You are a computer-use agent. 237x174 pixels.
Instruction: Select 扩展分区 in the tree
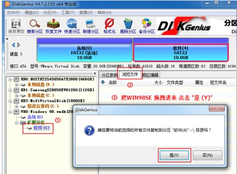[36, 122]
